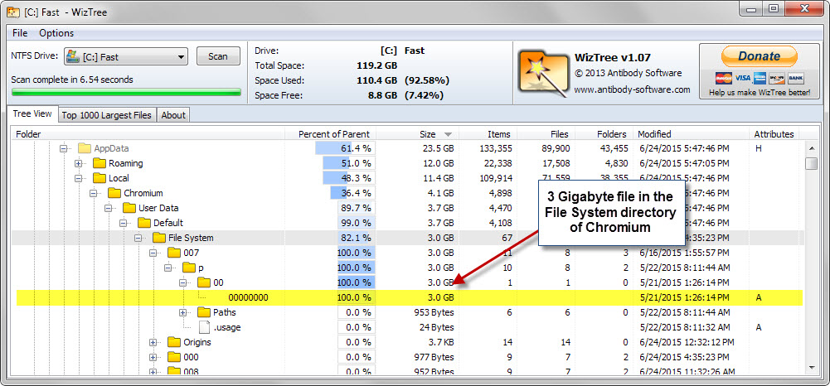
Task: Expand the Paths folder node
Action: pos(183,312)
